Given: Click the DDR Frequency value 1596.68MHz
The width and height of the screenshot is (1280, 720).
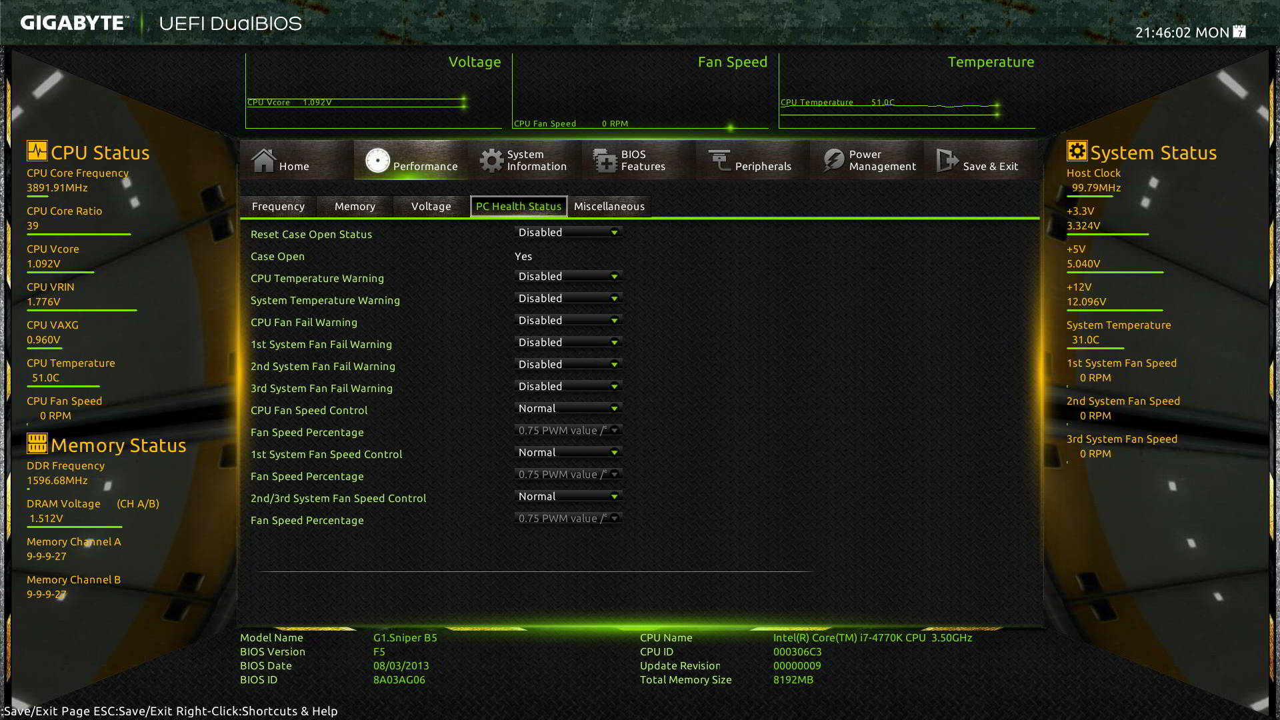Looking at the screenshot, I should [57, 480].
